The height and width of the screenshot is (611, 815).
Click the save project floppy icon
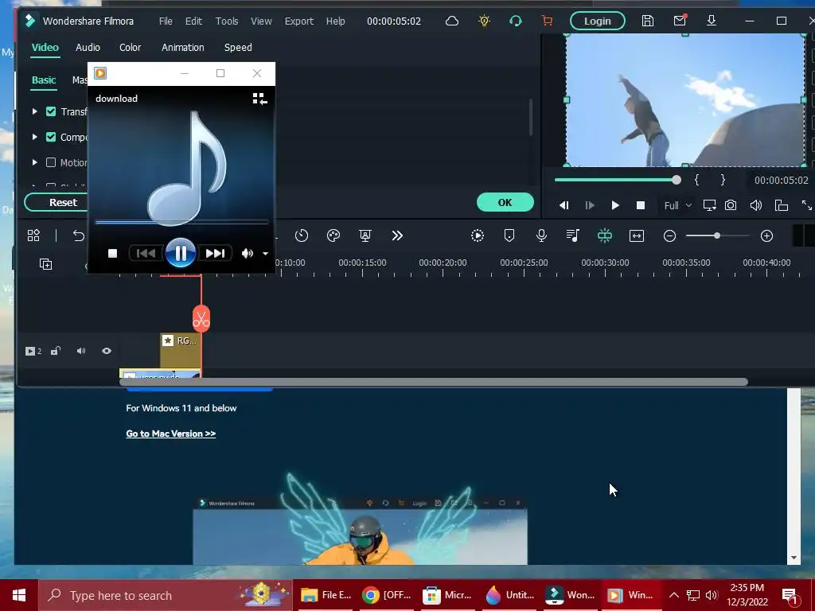[647, 21]
